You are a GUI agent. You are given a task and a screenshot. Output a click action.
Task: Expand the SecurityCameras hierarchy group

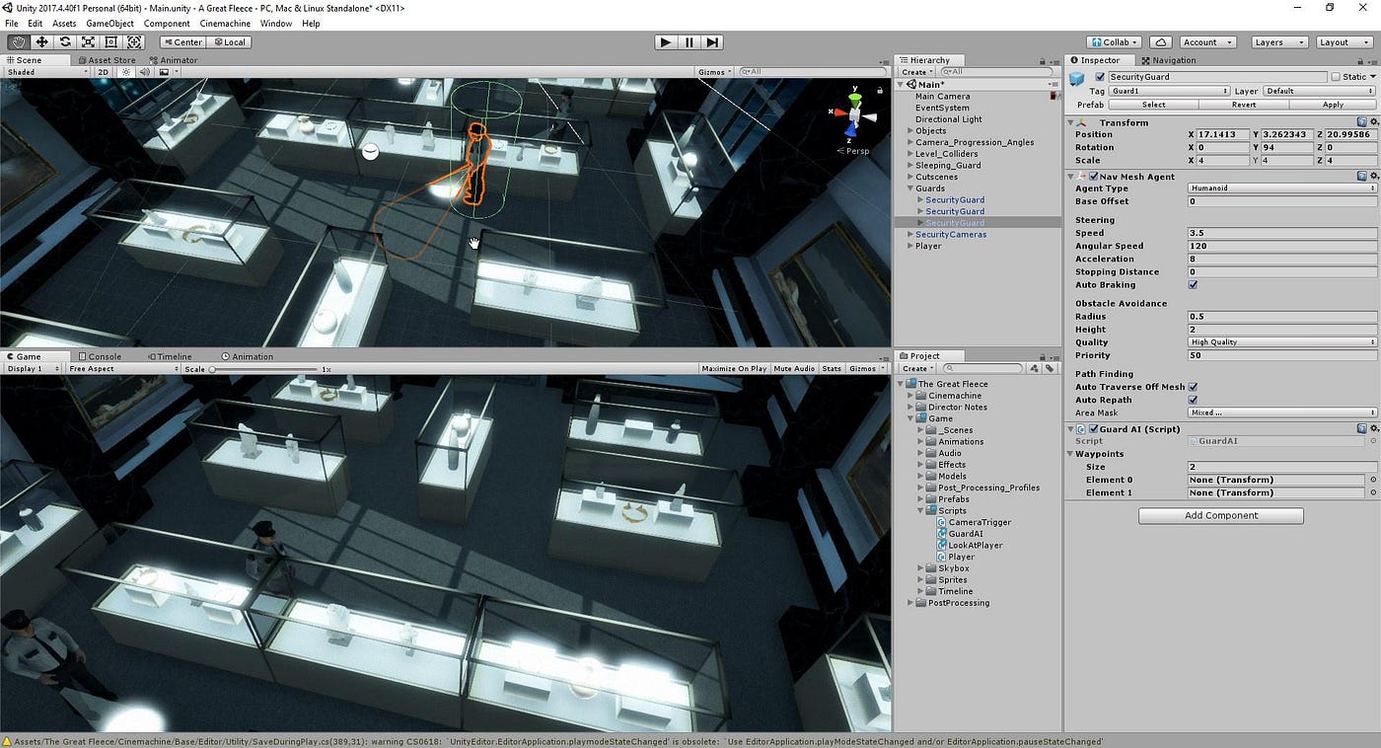coord(910,235)
